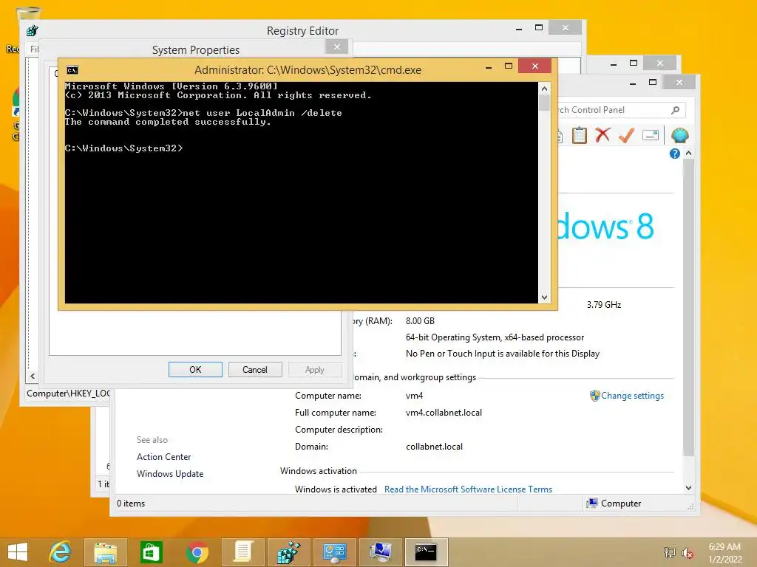The height and width of the screenshot is (567, 757).
Task: Launch Internet Explorer from the taskbar
Action: 61,552
